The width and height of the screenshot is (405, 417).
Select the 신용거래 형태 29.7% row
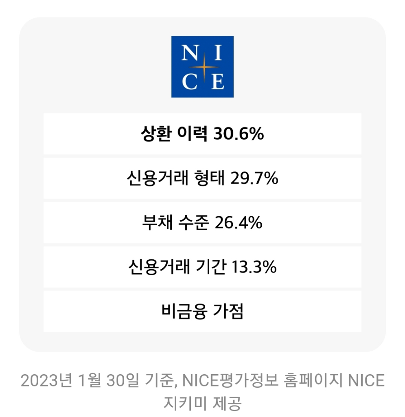click(202, 178)
